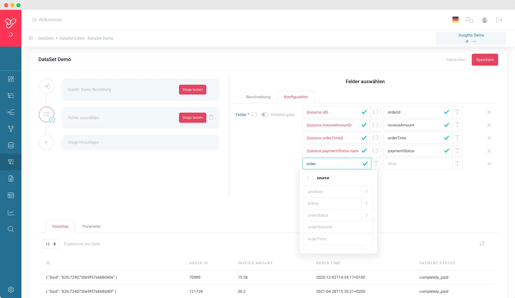
Task: Click the dashboard grid icon in sidebar
Action: (11, 79)
